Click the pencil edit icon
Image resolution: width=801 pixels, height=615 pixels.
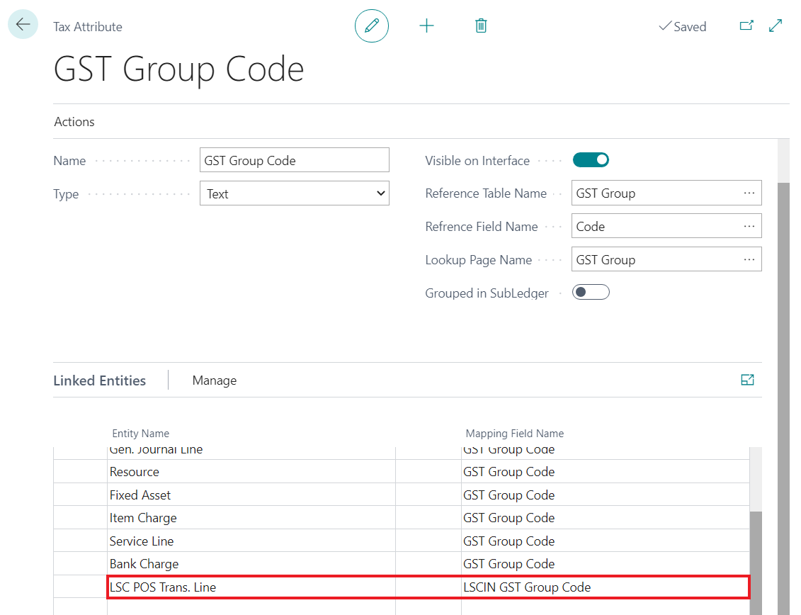pyautogui.click(x=372, y=26)
